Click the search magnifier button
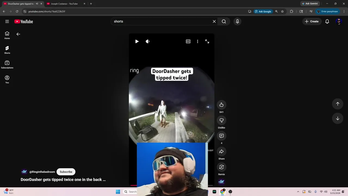This screenshot has height=196, width=348. click(x=224, y=22)
